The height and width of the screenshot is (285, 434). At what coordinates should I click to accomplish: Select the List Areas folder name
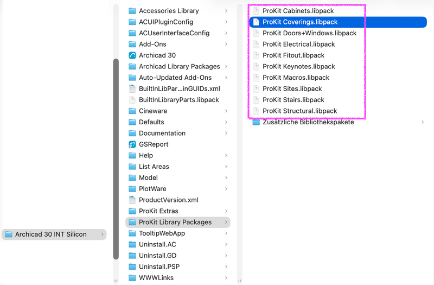point(154,167)
